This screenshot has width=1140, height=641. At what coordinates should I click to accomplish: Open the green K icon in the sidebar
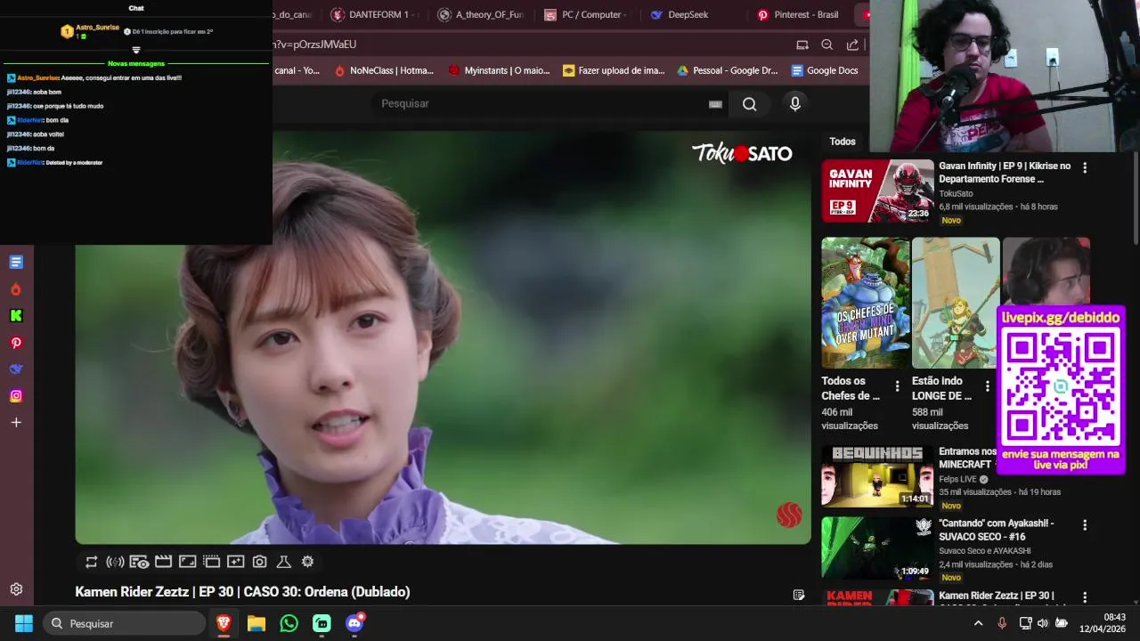coord(16,316)
